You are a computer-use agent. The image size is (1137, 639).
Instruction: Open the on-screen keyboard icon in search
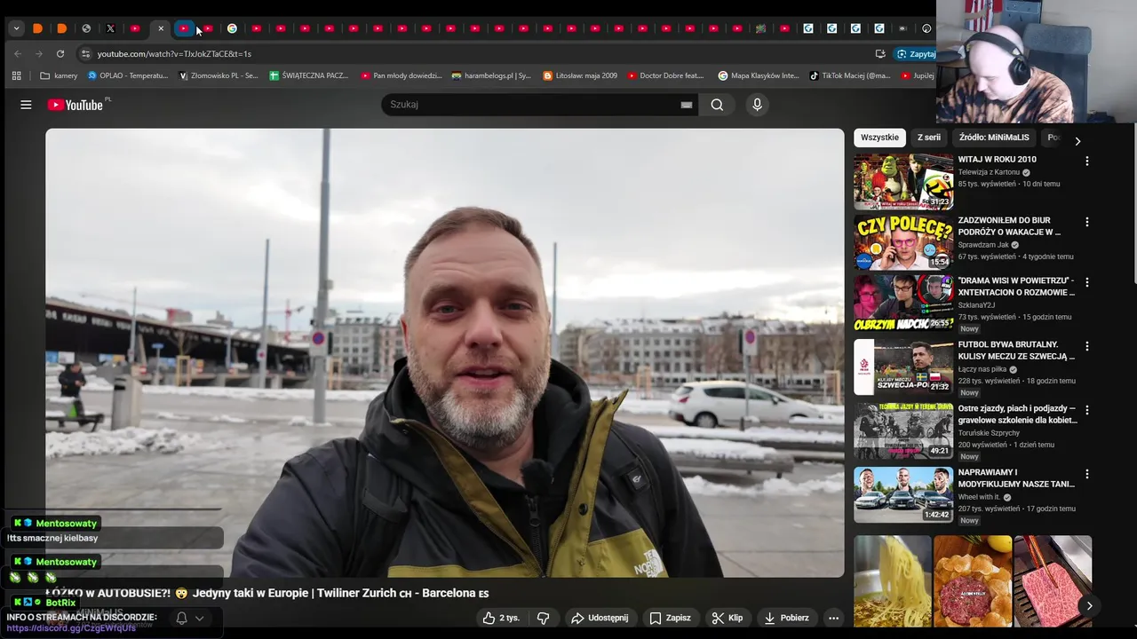click(686, 105)
